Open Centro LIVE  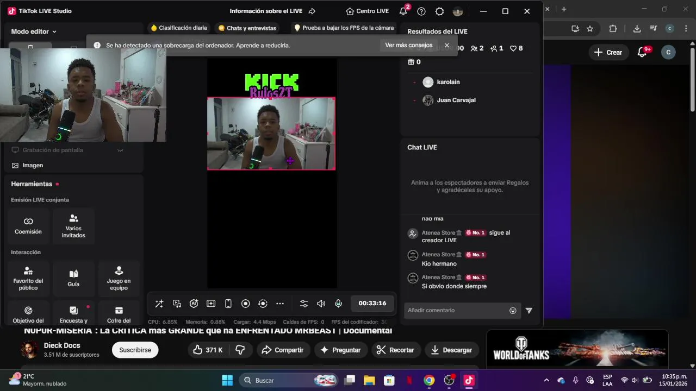pyautogui.click(x=368, y=11)
